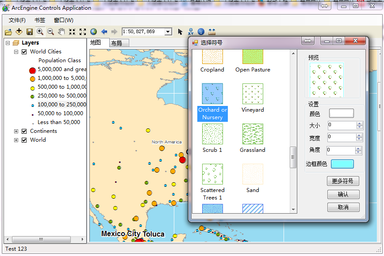384x256 pixels.
Task: Click the 宽度 width input field
Action: 342,138
